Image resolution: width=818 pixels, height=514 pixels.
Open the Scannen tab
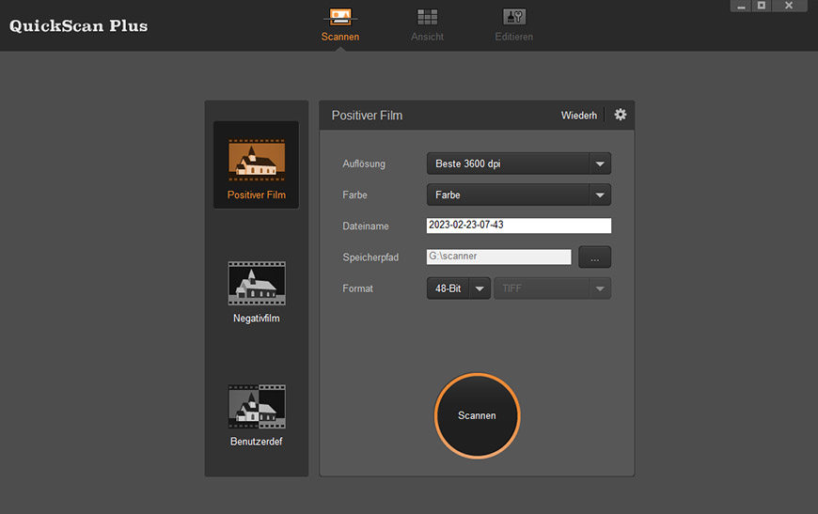click(x=340, y=25)
